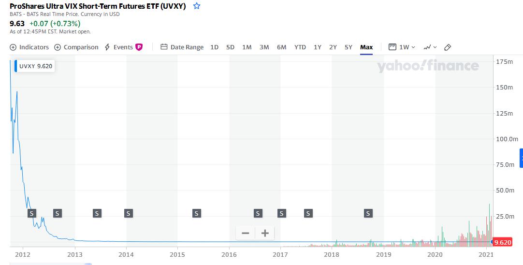Image resolution: width=523 pixels, height=265 pixels.
Task: Click the ProShares Ultra VIX ETF title
Action: [98, 6]
